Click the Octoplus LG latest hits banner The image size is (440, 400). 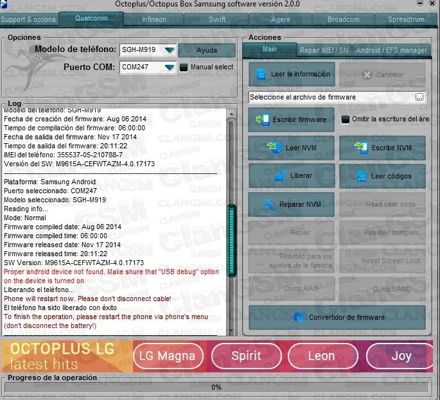67,356
